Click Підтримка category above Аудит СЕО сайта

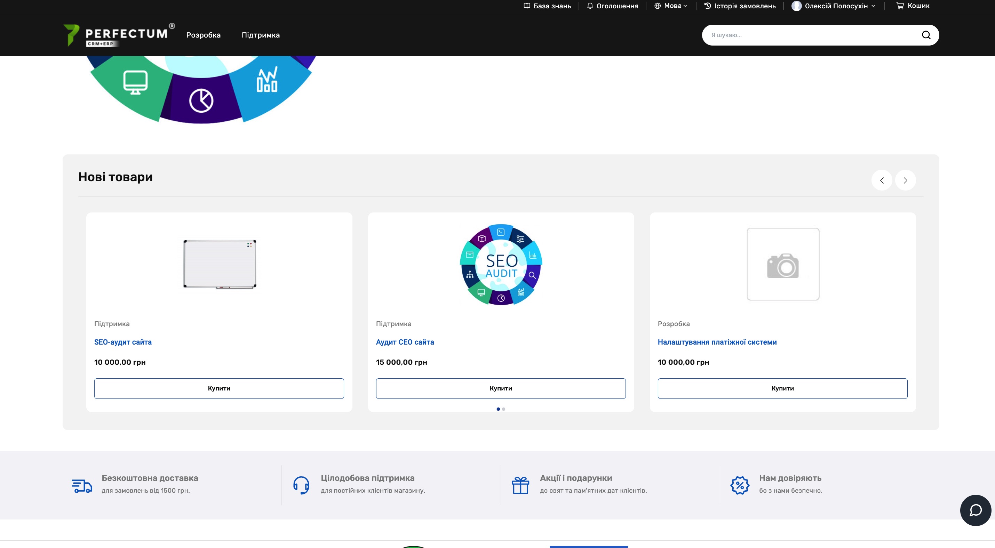click(x=393, y=324)
